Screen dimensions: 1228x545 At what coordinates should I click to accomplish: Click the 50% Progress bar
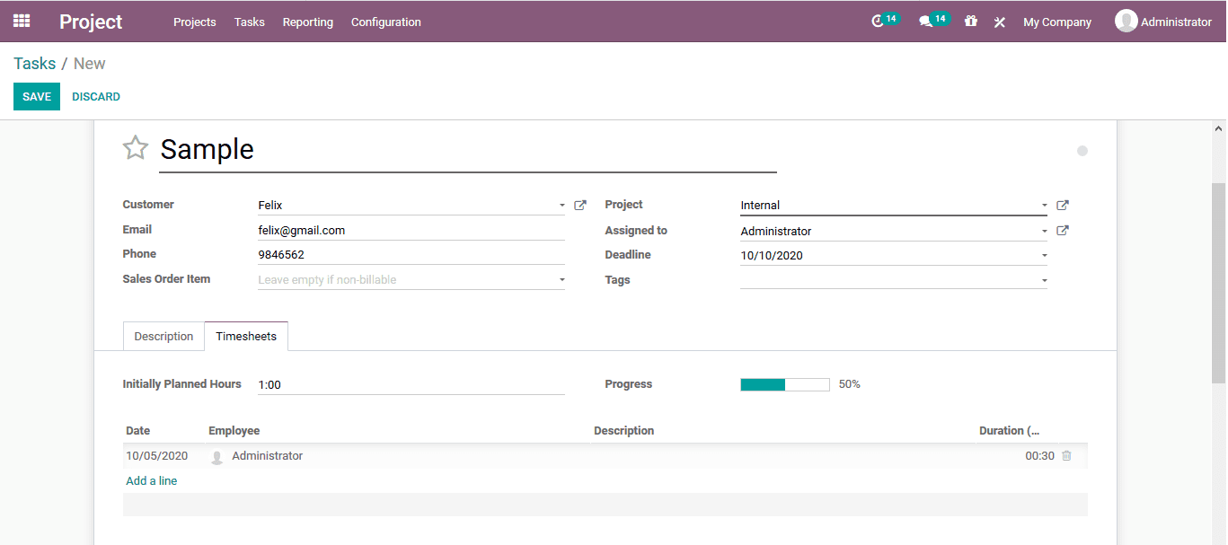pyautogui.click(x=784, y=384)
